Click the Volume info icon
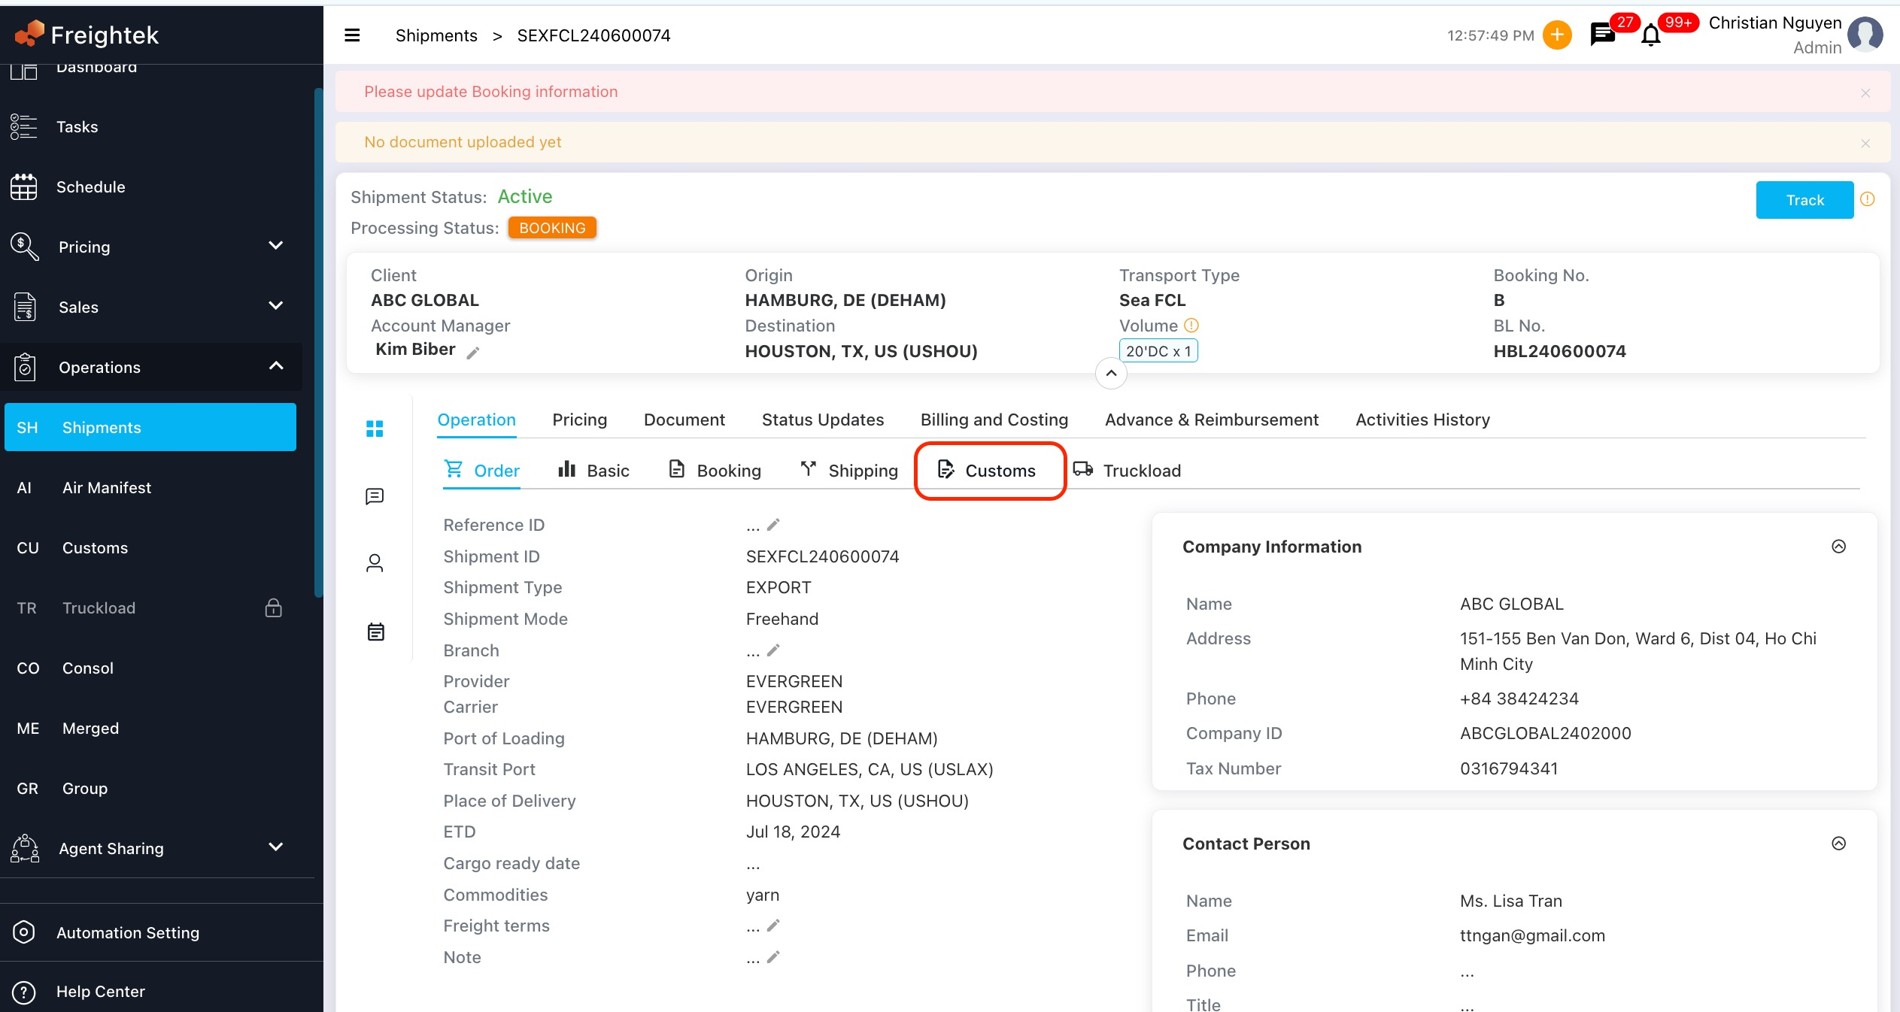The image size is (1900, 1012). 1191,326
